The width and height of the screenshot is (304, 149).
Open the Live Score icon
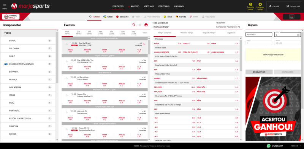pyautogui.click(x=291, y=17)
